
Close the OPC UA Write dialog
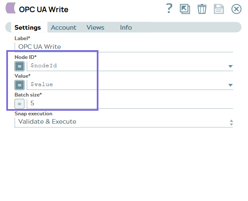coord(236,9)
